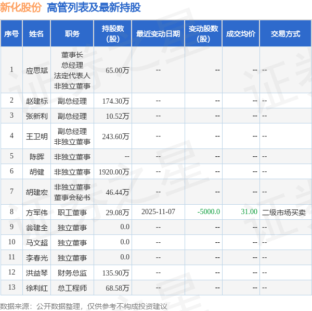Click the name 方军伟
This screenshot has width=312, height=311.
37,213
